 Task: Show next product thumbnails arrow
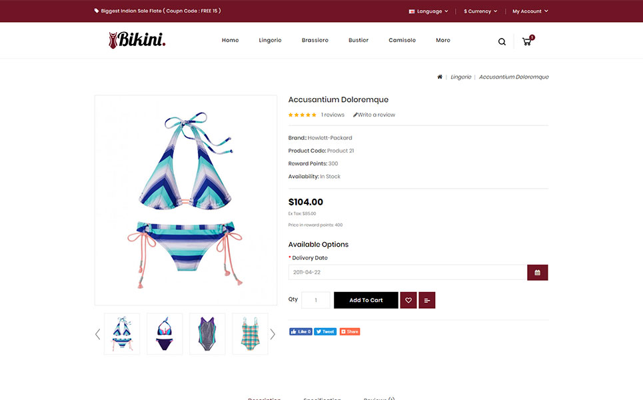273,335
